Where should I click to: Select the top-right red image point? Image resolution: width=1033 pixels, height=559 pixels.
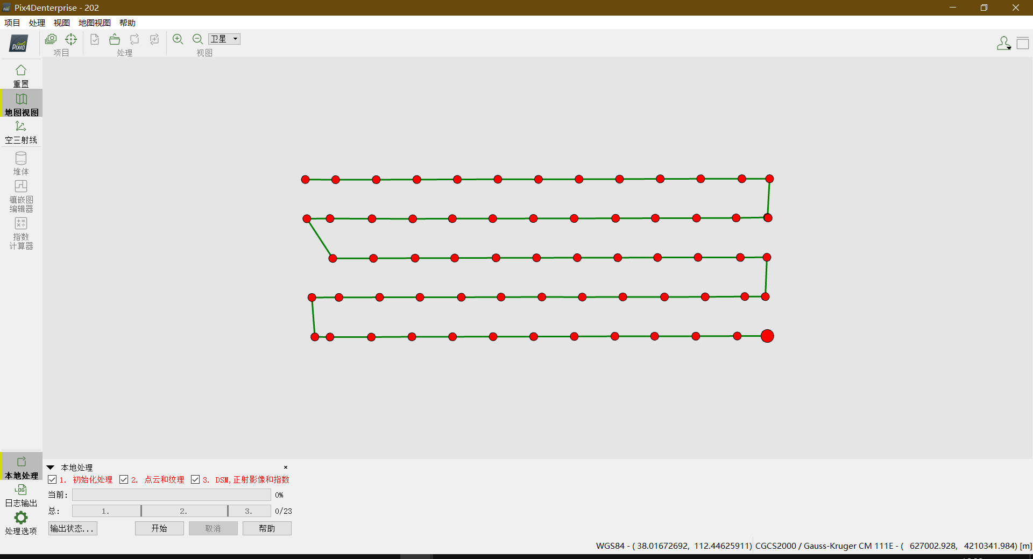(x=770, y=179)
